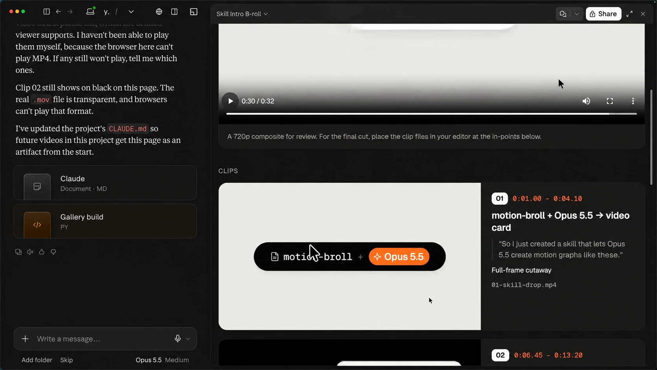The image size is (657, 370).
Task: Give thumbs down to the response
Action: 53,252
